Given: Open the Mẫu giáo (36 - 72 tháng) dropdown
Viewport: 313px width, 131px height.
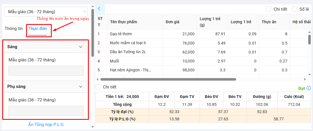Looking at the screenshot, I should coord(46,12).
